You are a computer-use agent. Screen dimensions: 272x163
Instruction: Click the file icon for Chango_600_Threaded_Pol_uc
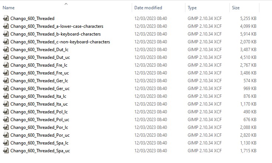click(x=6, y=120)
